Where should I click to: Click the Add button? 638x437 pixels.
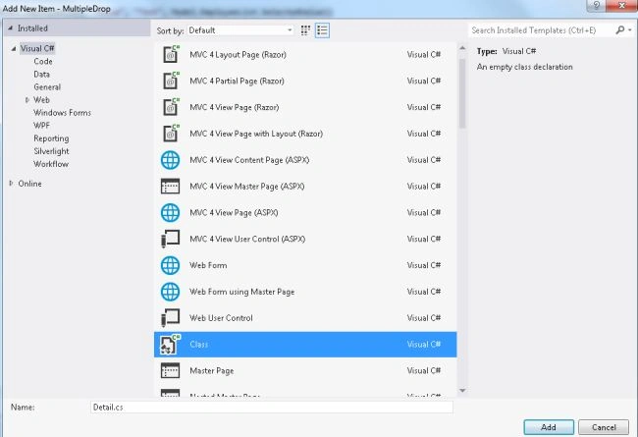click(x=549, y=427)
